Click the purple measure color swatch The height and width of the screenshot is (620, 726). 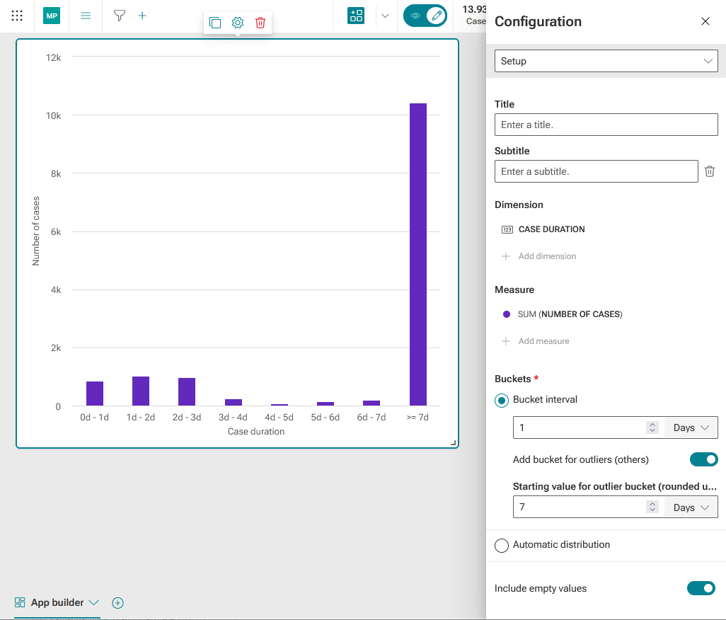(x=507, y=314)
